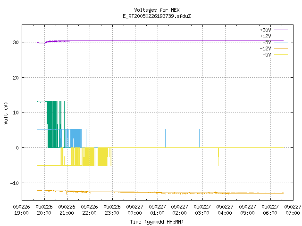Click the x-axis label 050226 23:00

[112, 210]
